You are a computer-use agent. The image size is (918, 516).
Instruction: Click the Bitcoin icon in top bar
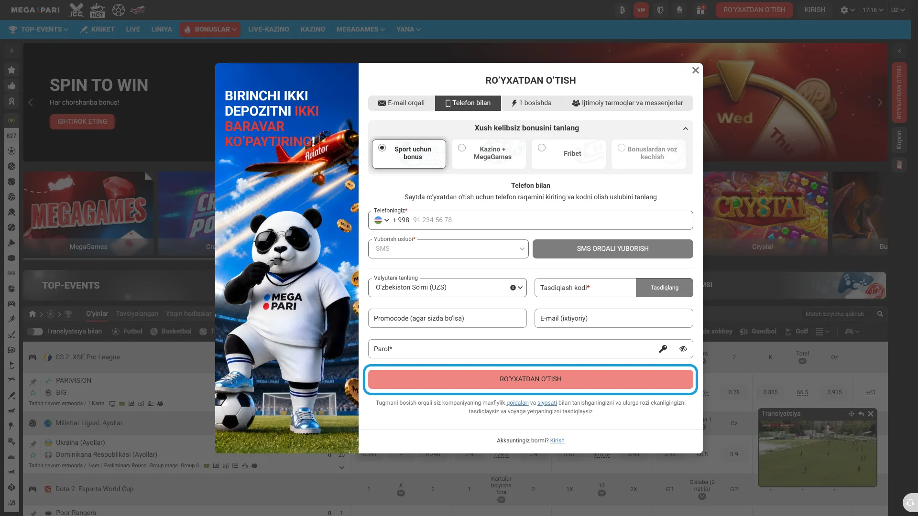pyautogui.click(x=622, y=10)
